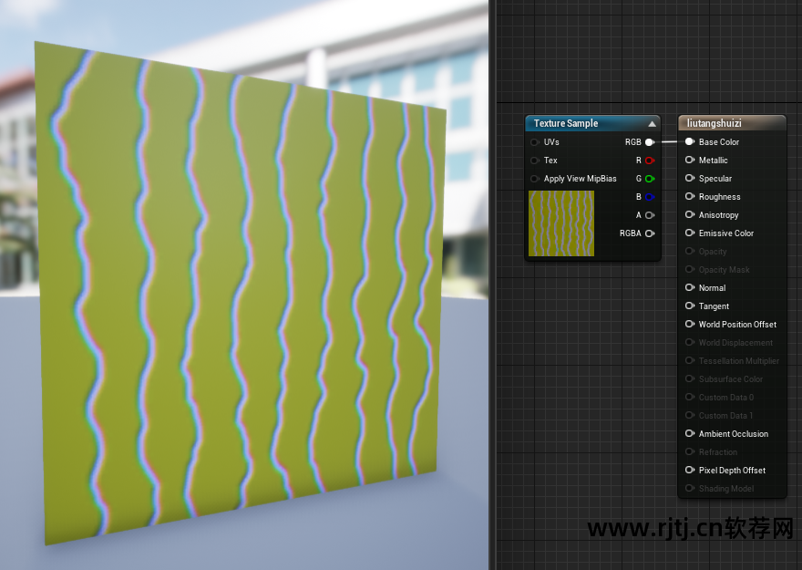
Task: Click the Tessellation Multiplier pin
Action: click(x=690, y=361)
